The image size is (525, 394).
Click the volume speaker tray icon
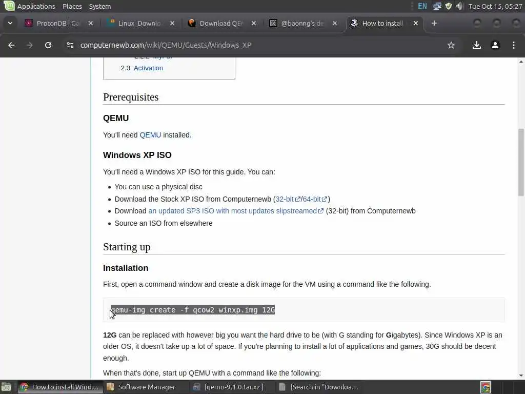pyautogui.click(x=459, y=6)
